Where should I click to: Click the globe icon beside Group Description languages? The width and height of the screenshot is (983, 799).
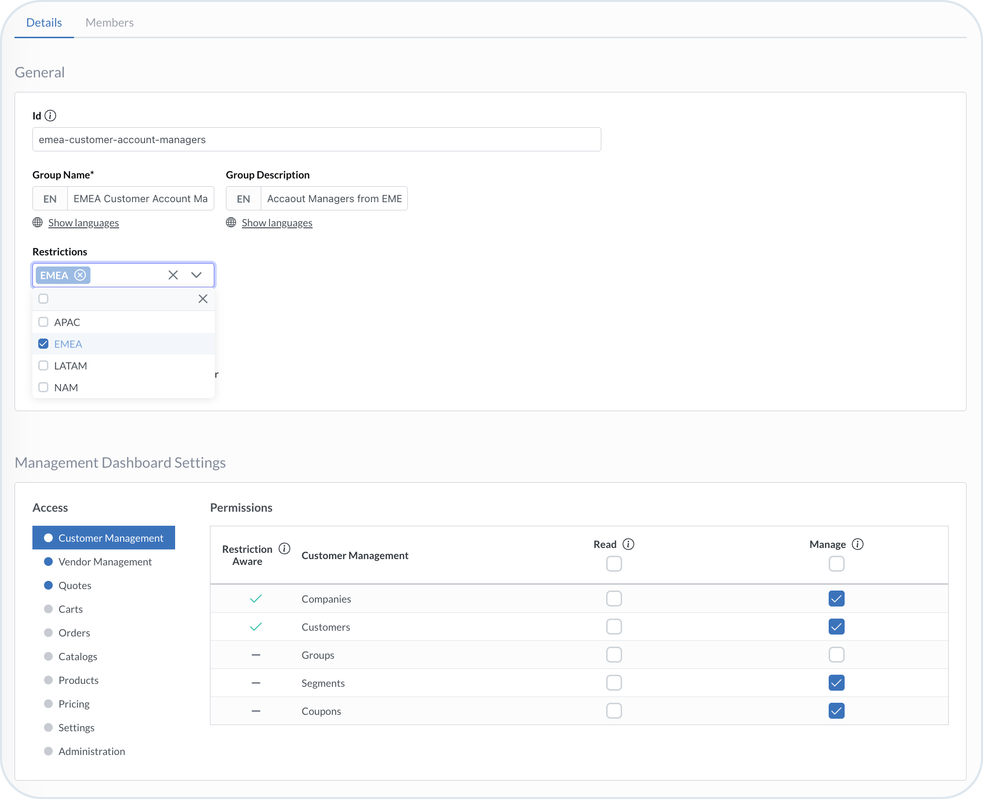231,222
